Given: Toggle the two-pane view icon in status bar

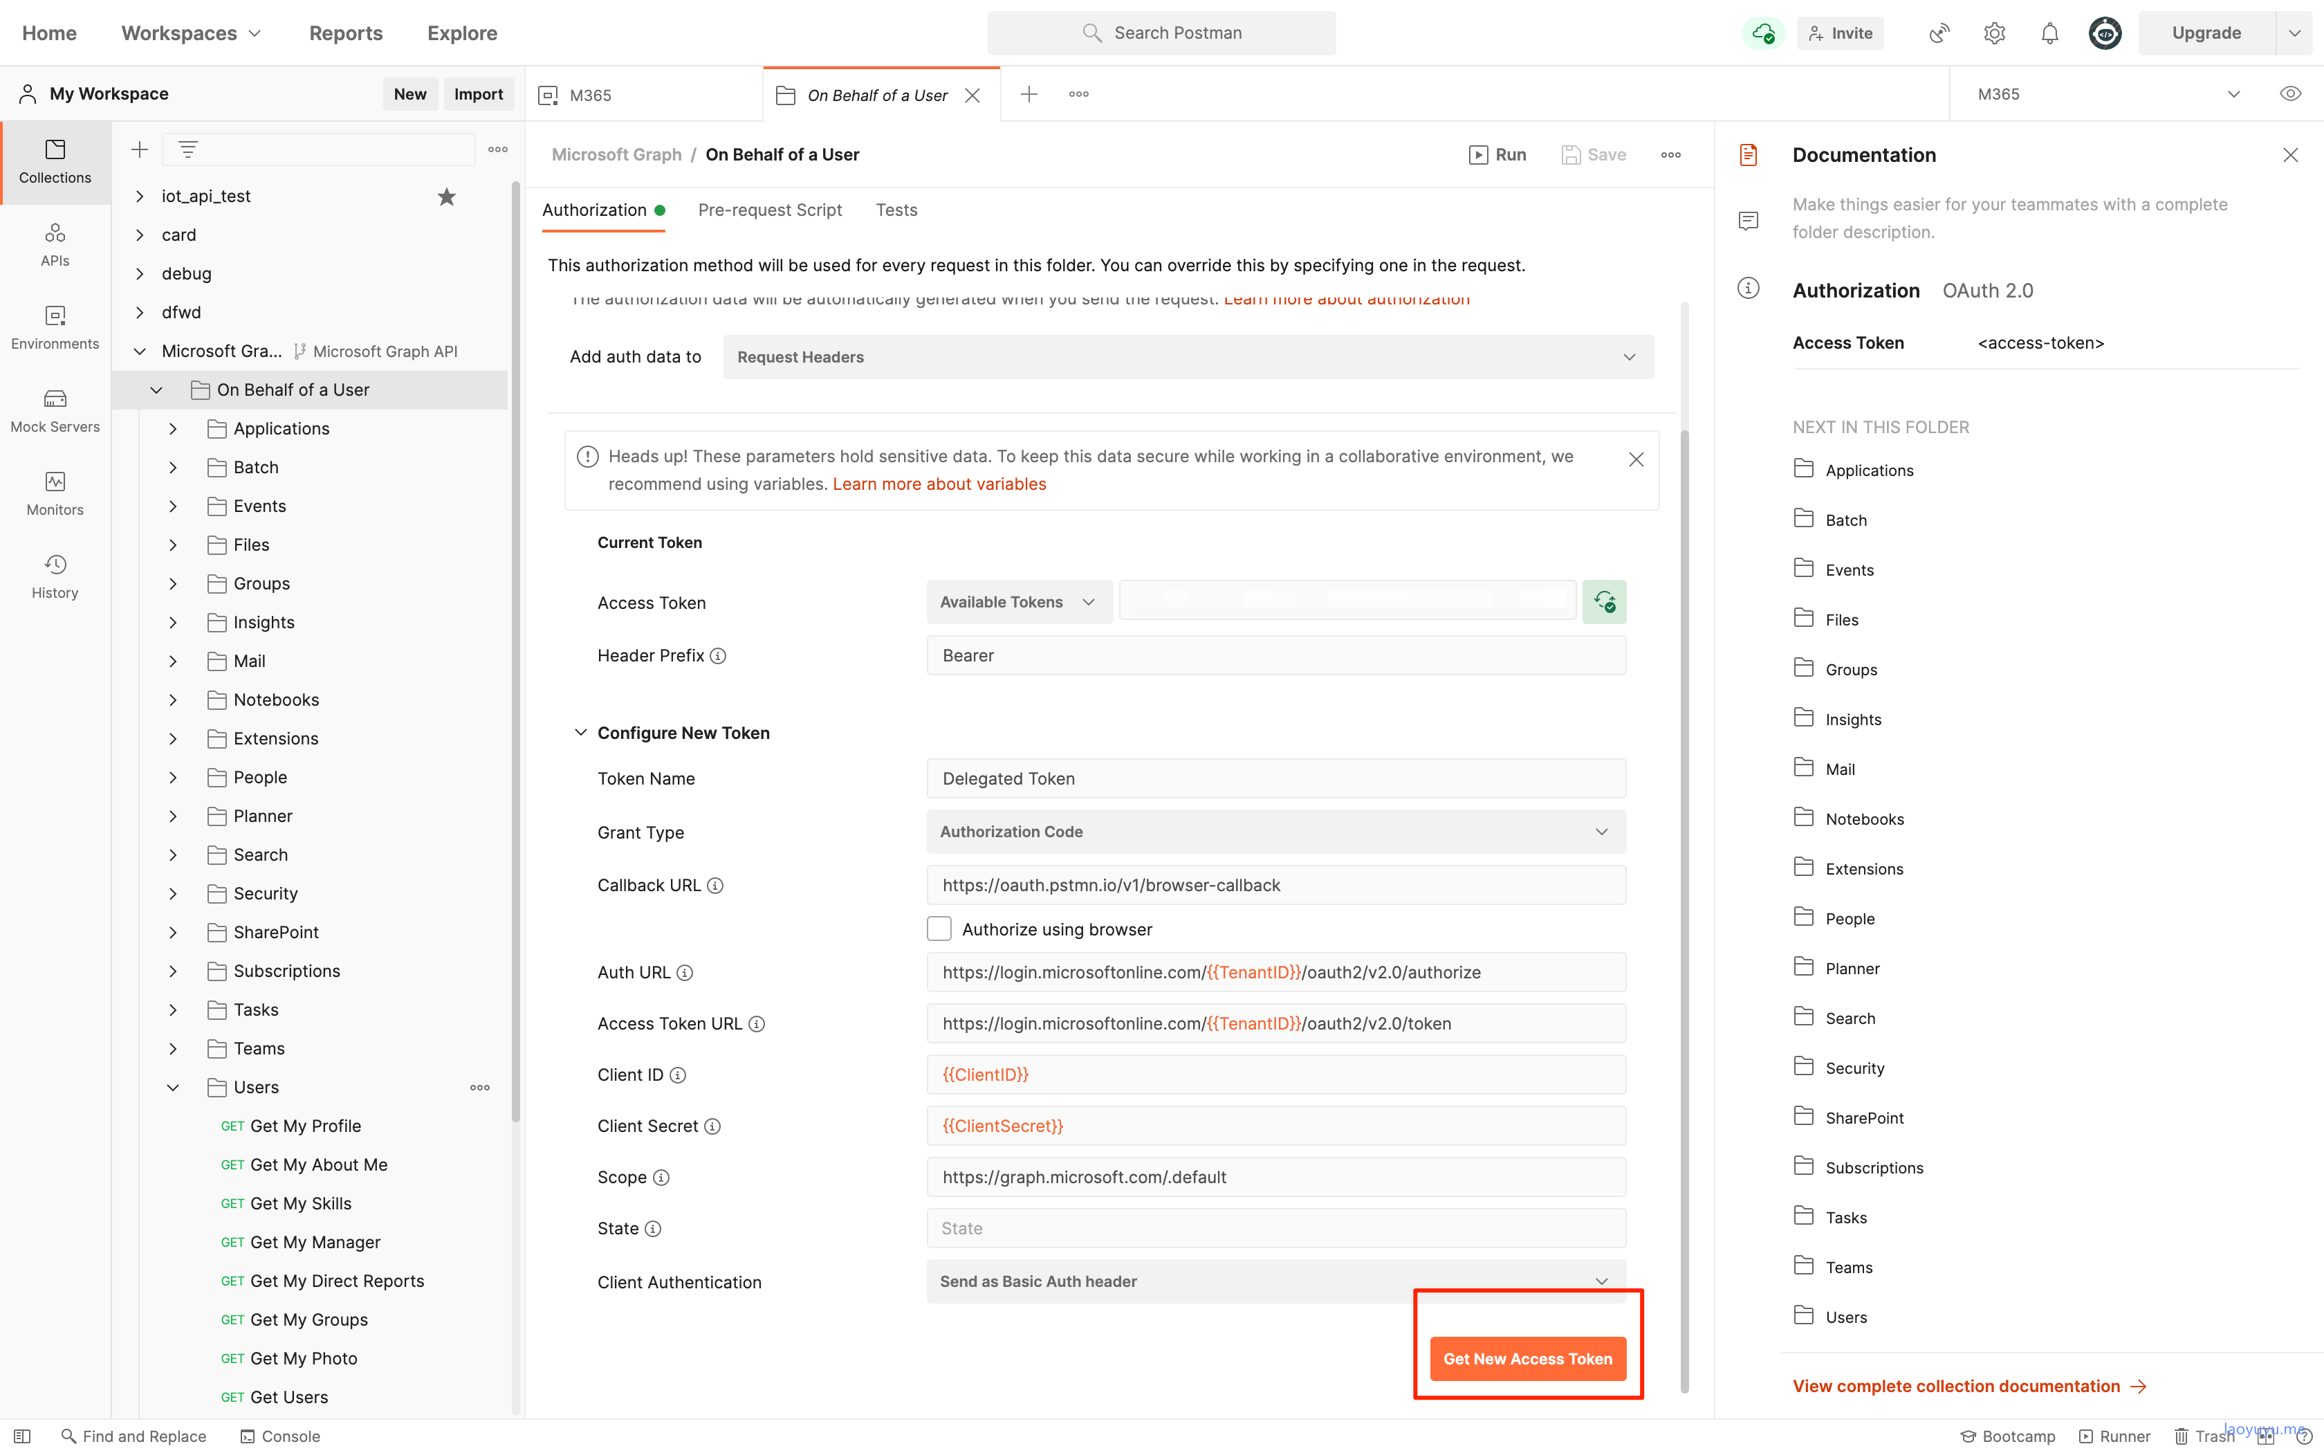Looking at the screenshot, I should [x=2267, y=1436].
